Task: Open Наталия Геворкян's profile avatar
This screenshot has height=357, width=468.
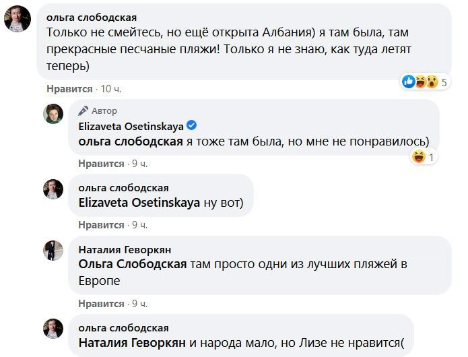Action: click(54, 250)
